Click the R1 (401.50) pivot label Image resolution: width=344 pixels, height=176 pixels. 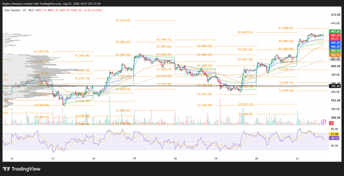point(245,59)
